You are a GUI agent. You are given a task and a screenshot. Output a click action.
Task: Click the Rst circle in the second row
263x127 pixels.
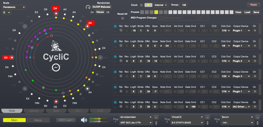pos(121,46)
